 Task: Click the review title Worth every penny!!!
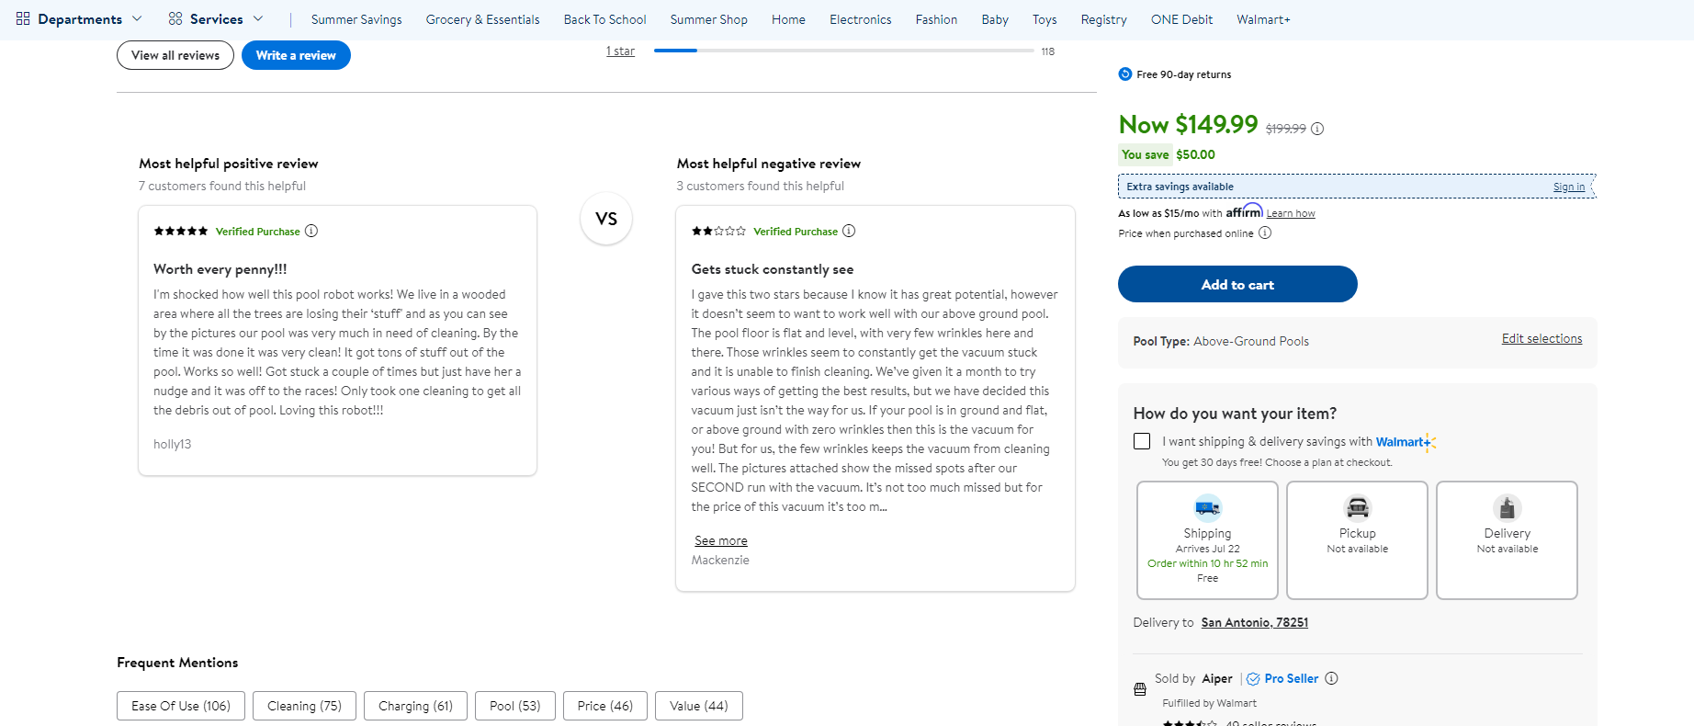220,269
